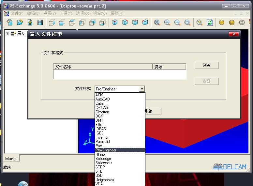Click the Zoom to fit magnifier icon
This screenshot has width=253, height=186.
(157, 23)
